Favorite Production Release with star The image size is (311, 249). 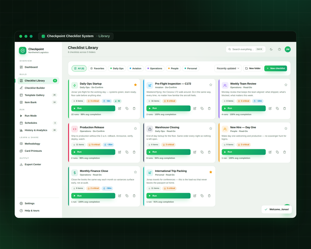[135, 128]
